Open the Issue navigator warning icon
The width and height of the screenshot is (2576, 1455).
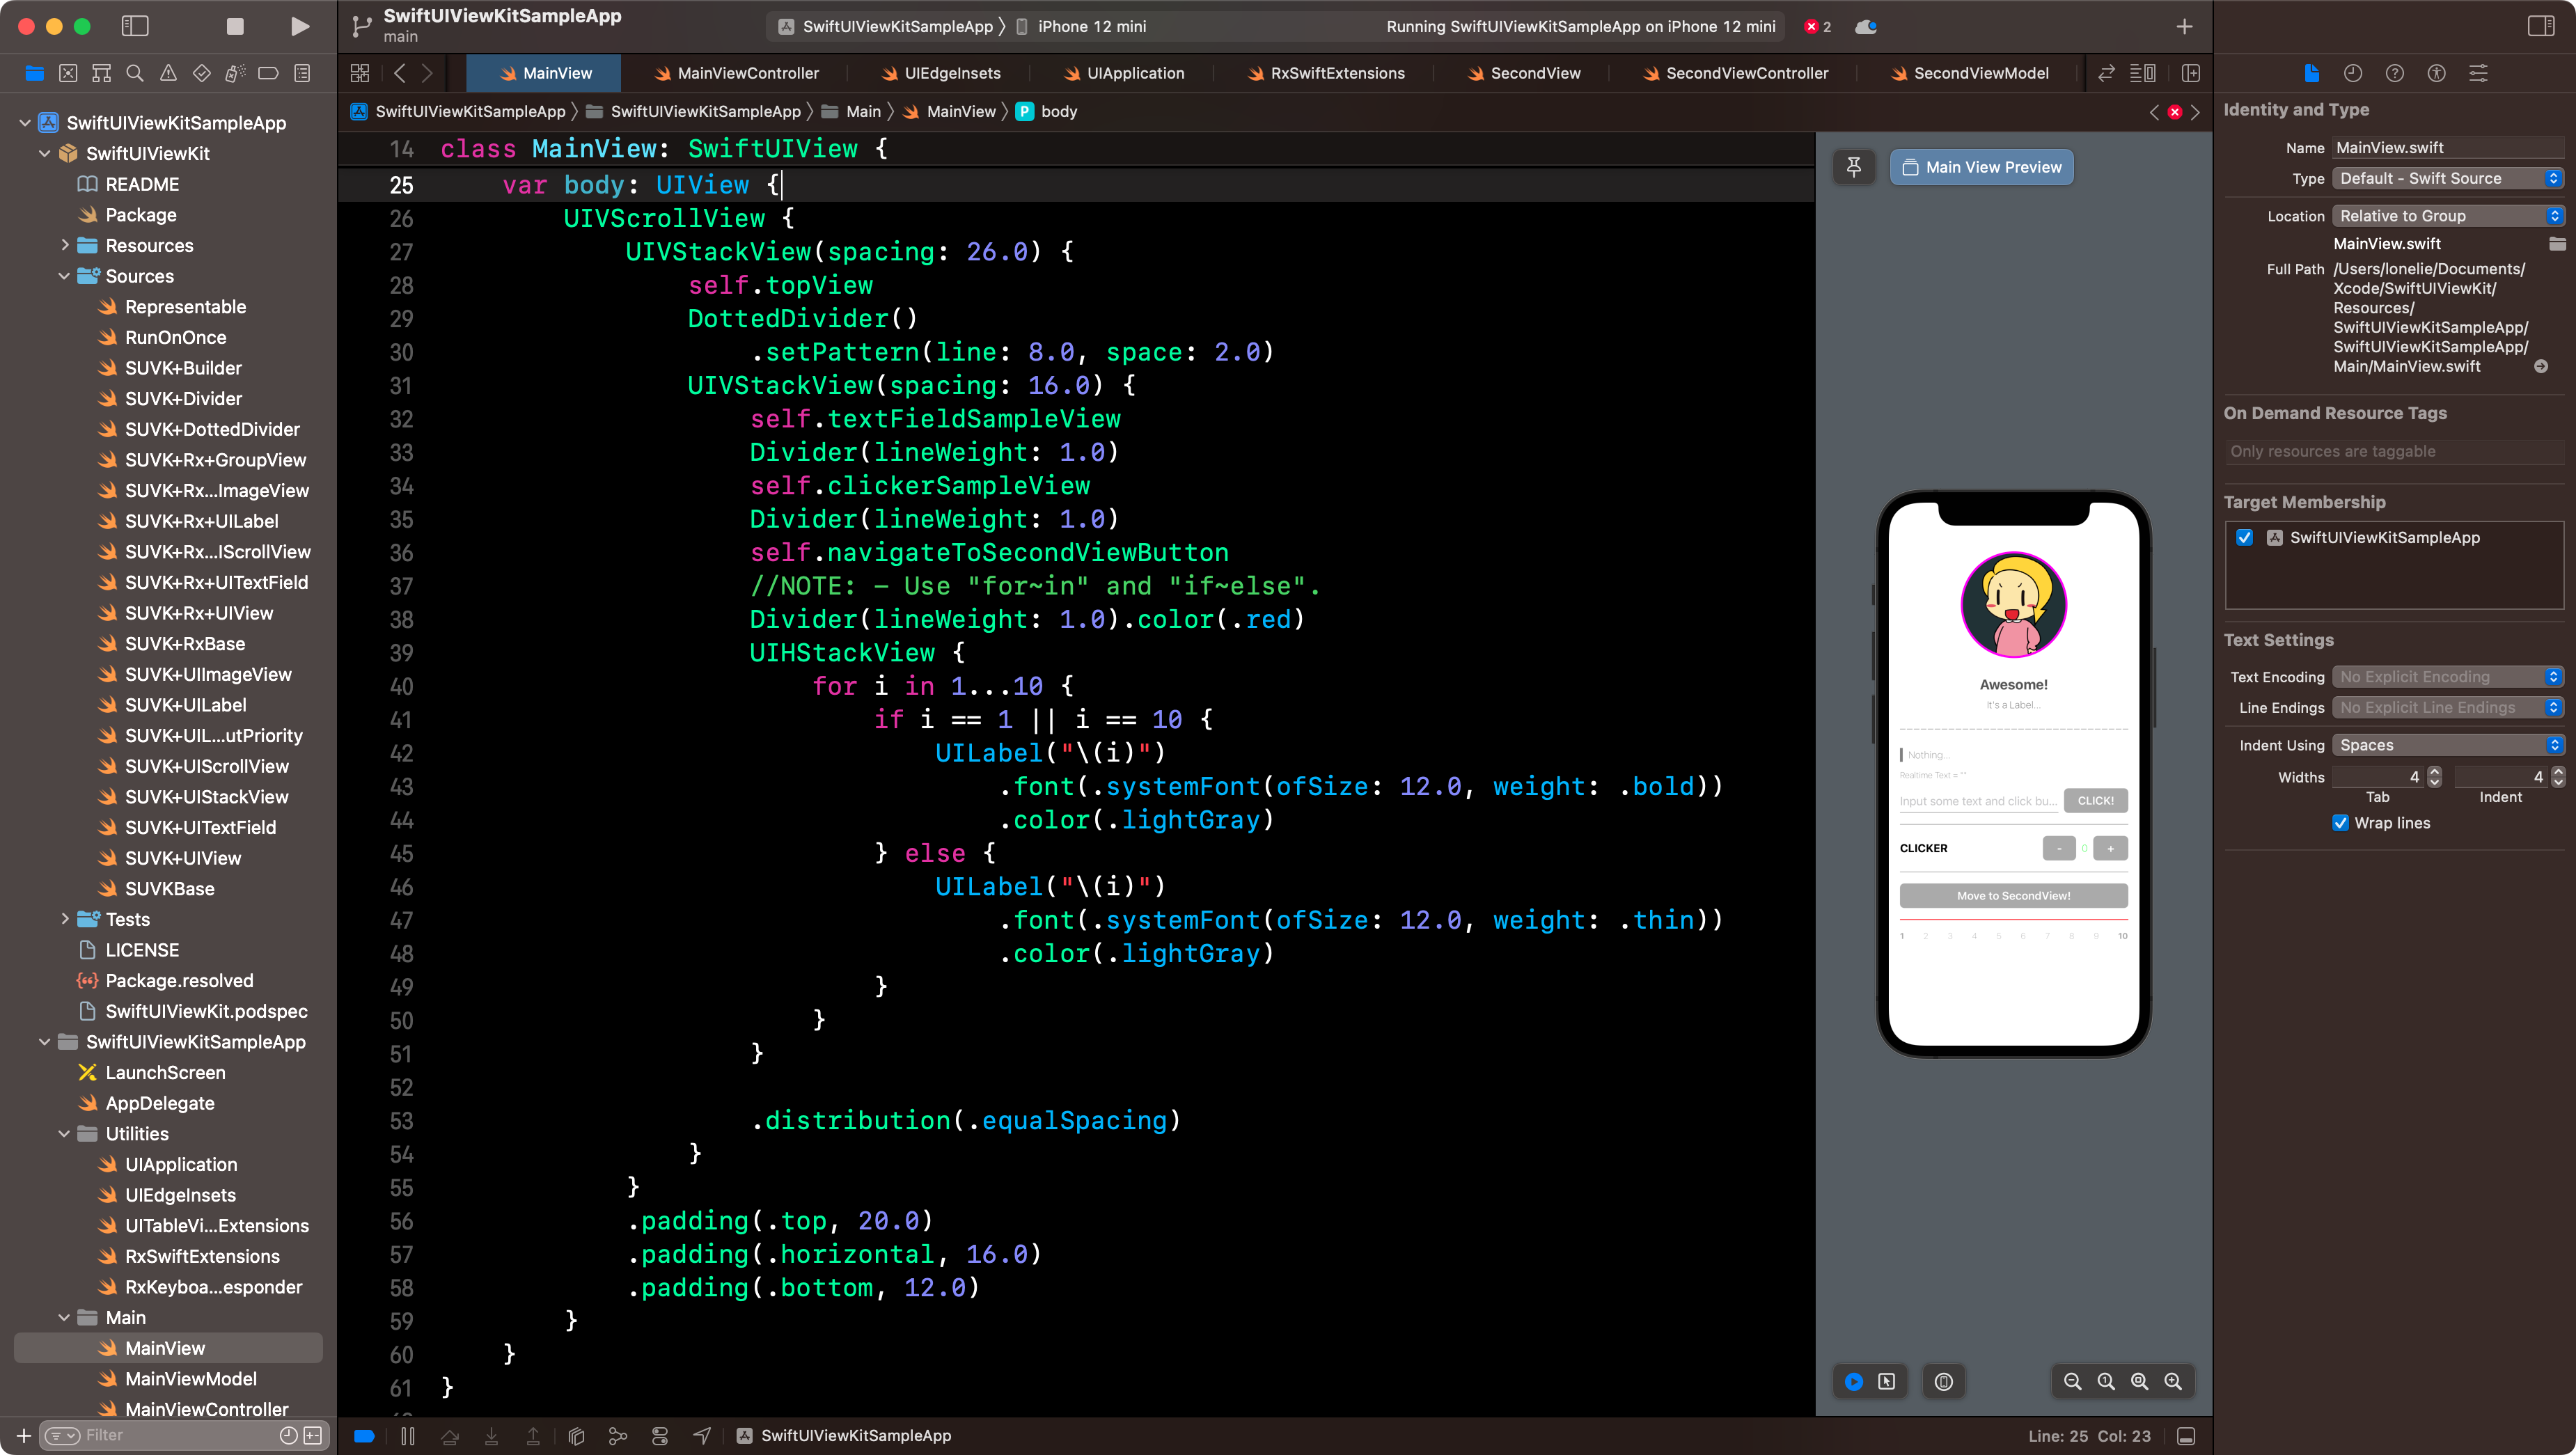click(169, 73)
